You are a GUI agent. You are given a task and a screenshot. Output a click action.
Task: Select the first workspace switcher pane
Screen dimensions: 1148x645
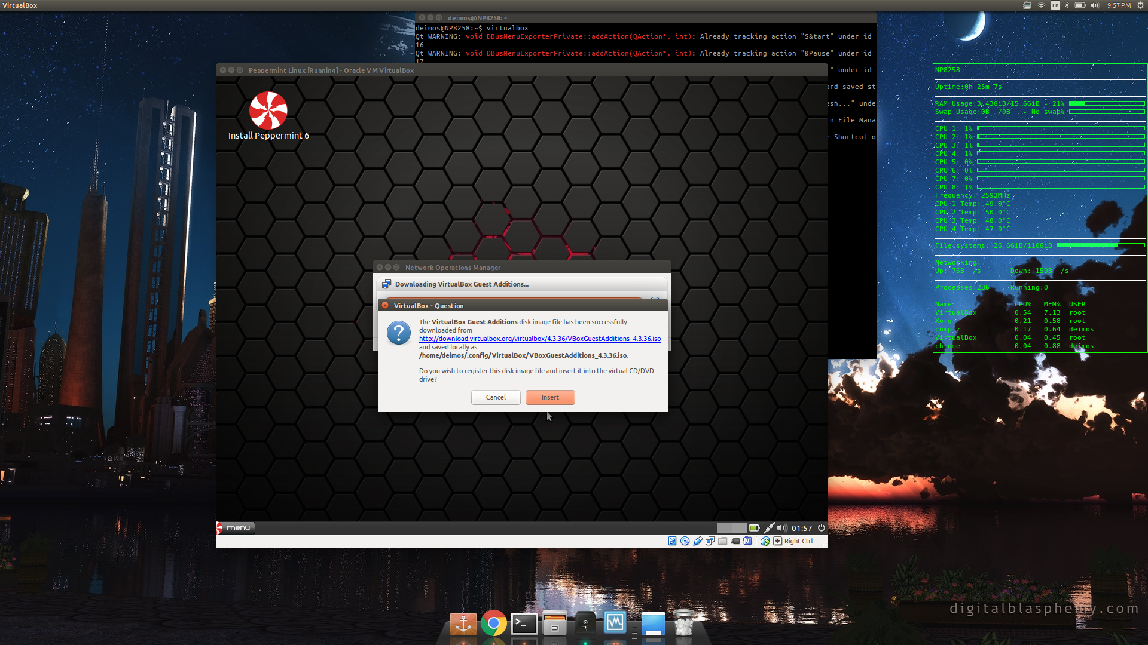[724, 528]
